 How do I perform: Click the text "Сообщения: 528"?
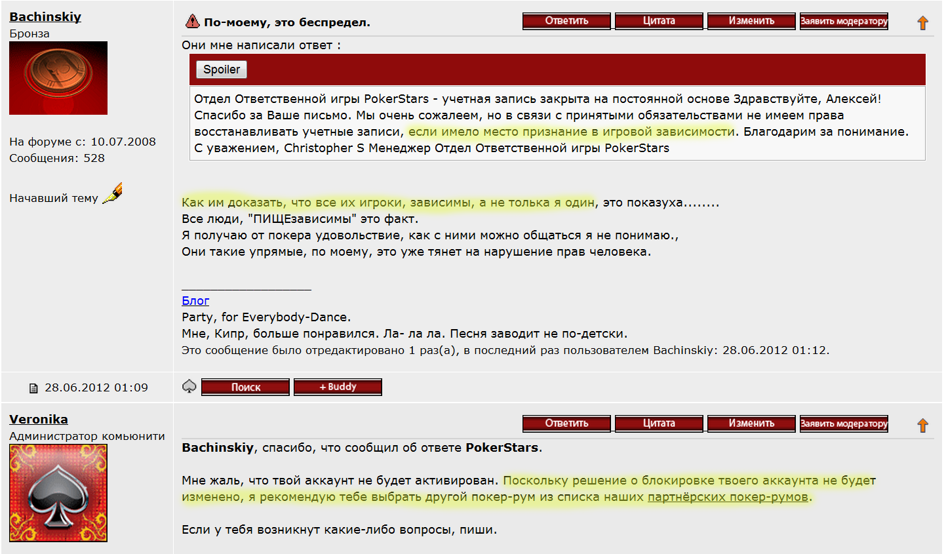57,158
